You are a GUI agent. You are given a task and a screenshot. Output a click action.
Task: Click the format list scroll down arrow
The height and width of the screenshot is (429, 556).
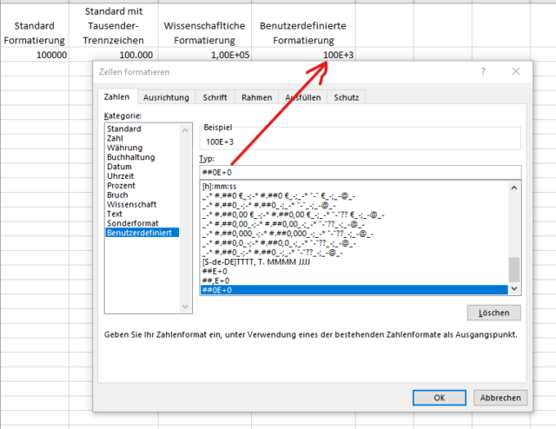(514, 288)
